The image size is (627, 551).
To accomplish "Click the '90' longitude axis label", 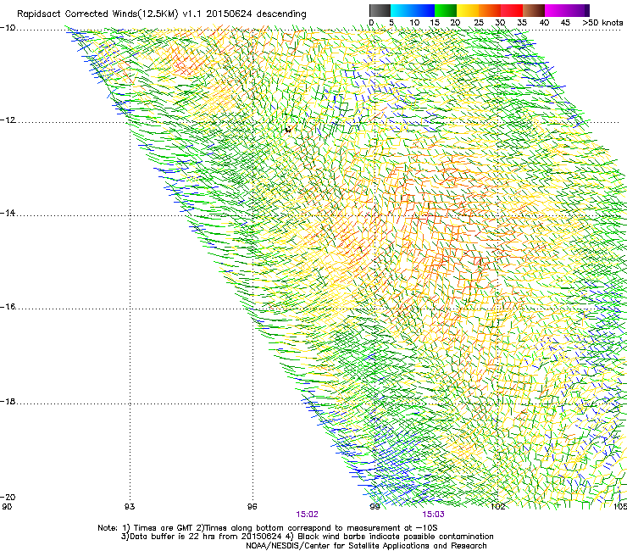I will coord(7,507).
